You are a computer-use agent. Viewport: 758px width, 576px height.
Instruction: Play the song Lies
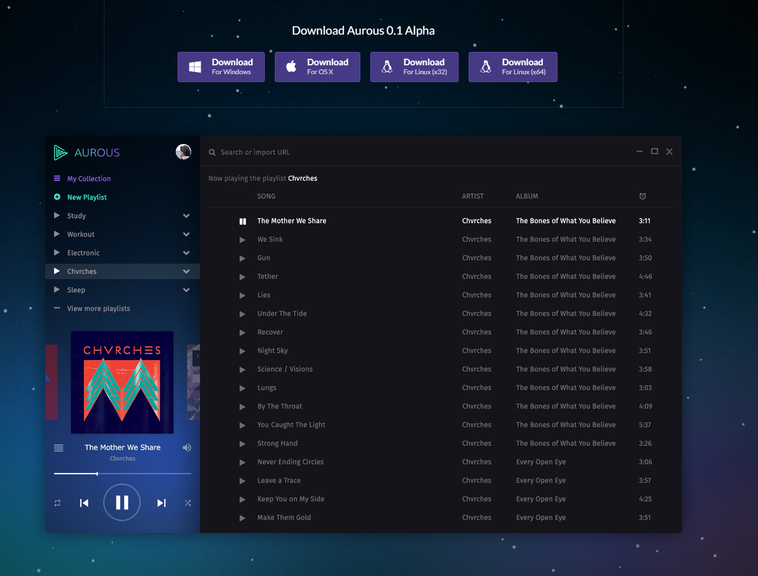tap(242, 295)
